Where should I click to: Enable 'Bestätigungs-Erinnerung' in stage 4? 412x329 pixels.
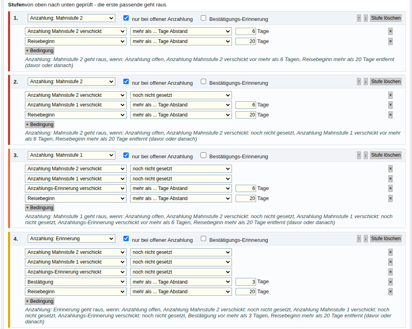pyautogui.click(x=203, y=238)
